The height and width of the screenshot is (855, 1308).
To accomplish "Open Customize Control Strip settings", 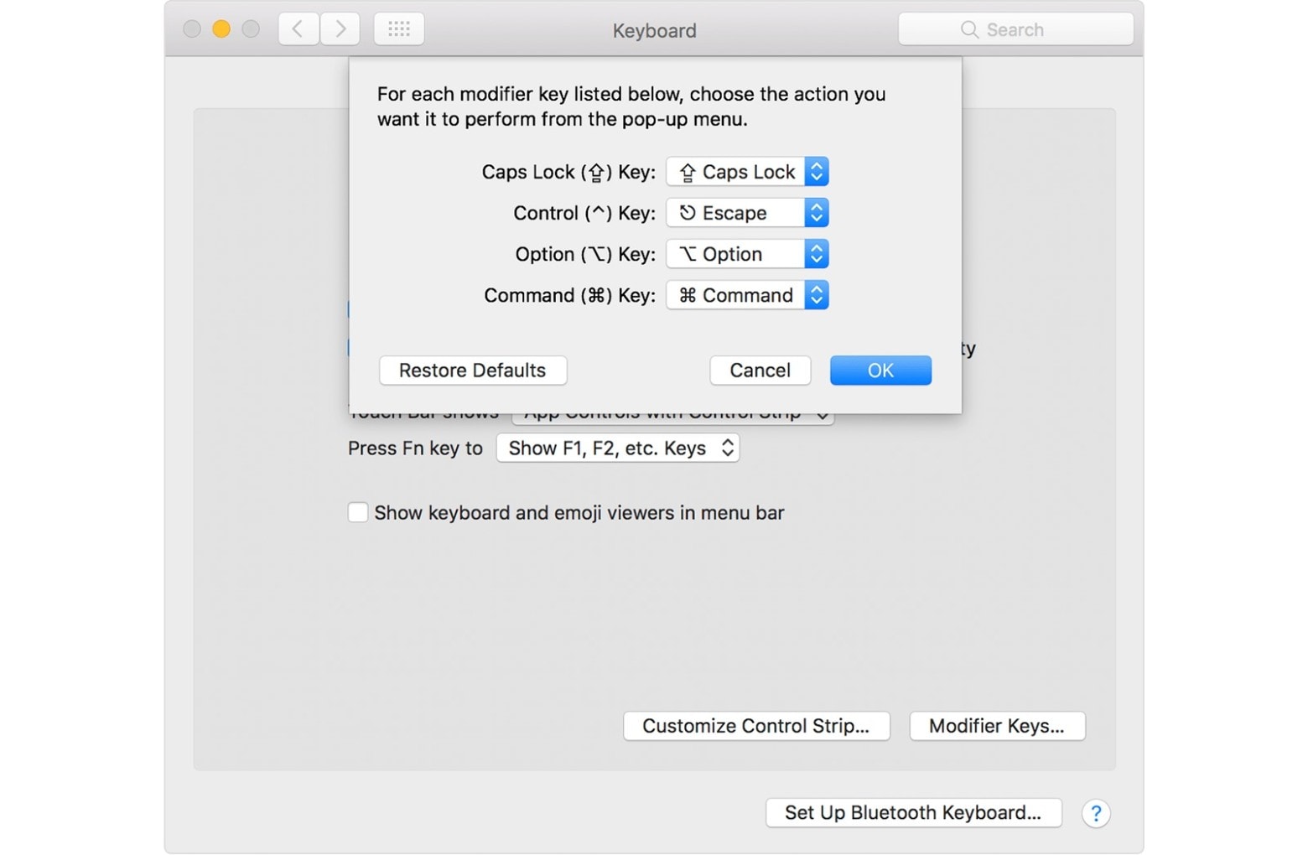I will [755, 726].
